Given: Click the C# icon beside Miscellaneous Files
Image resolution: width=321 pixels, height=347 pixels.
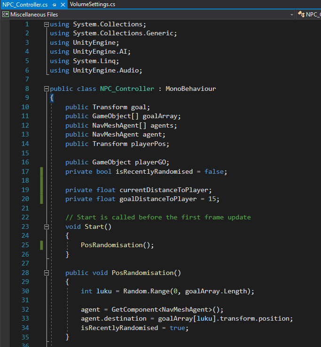Looking at the screenshot, I should pyautogui.click(x=6, y=15).
